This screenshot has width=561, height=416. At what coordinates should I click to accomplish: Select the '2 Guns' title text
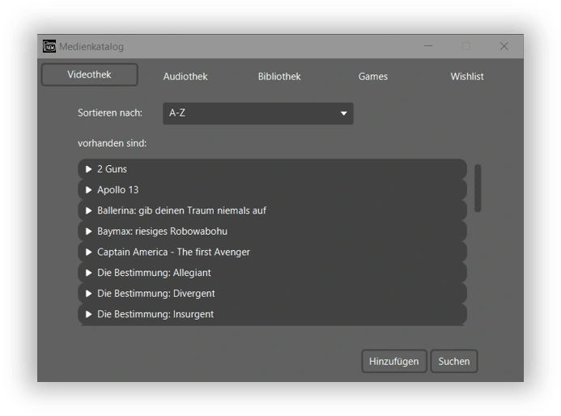click(112, 169)
